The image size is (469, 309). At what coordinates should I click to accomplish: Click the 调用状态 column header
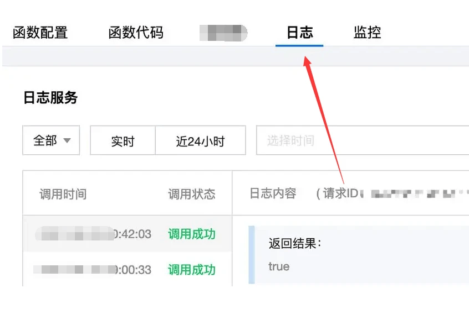pos(192,194)
